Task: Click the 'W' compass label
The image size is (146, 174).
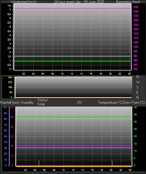Action: click(138, 82)
